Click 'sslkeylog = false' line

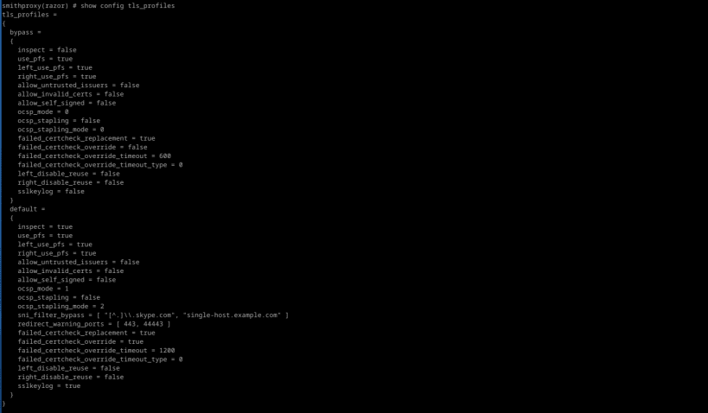coord(51,191)
